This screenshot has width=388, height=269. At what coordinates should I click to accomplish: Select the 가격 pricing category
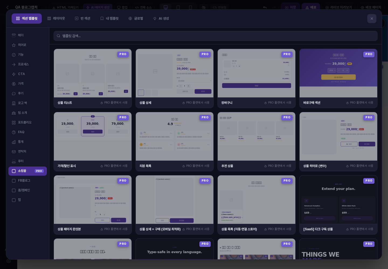click(27, 84)
